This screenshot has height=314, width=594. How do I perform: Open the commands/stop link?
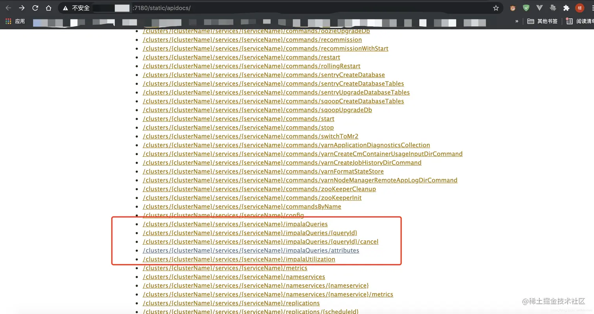pyautogui.click(x=238, y=127)
